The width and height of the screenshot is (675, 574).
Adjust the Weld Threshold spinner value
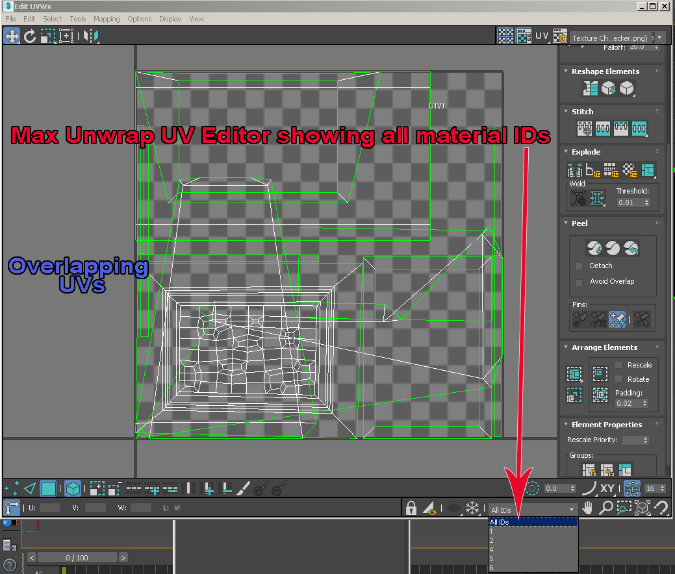[x=647, y=201]
